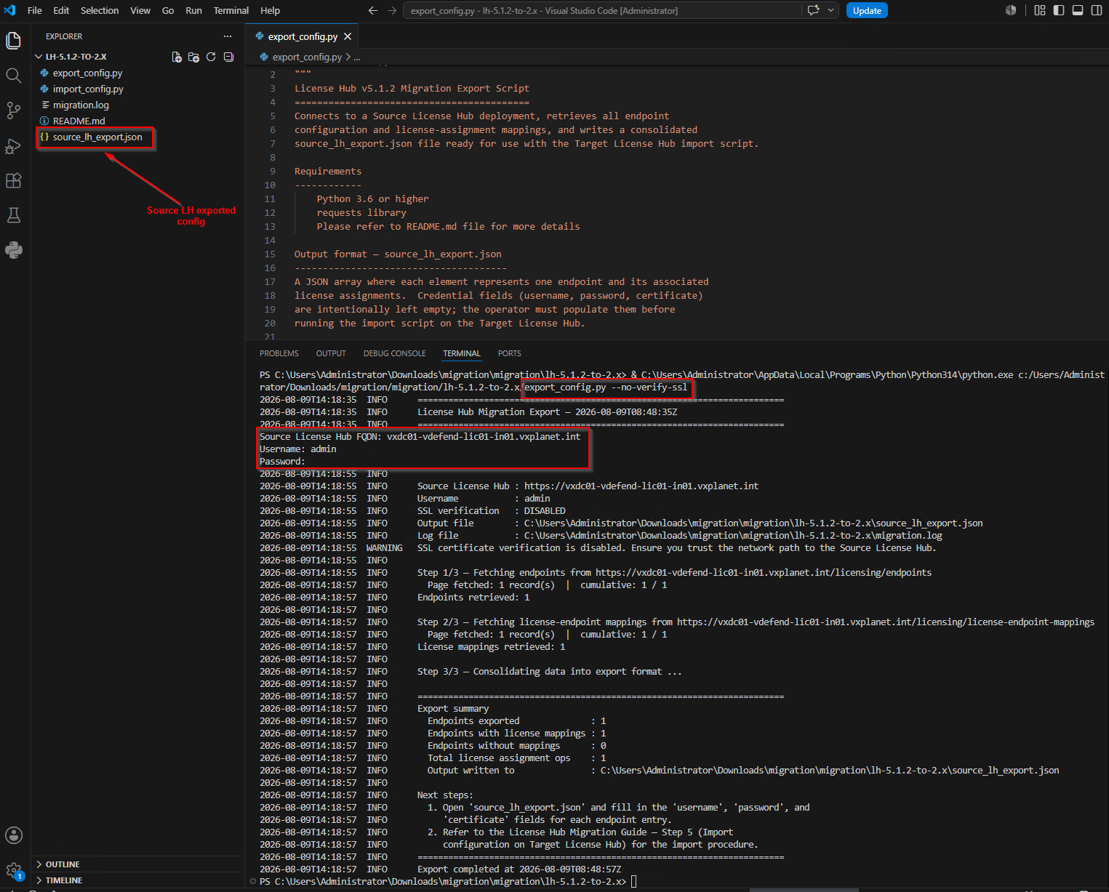Toggle the primary side bar
Image resolution: width=1109 pixels, height=892 pixels.
click(x=1059, y=10)
